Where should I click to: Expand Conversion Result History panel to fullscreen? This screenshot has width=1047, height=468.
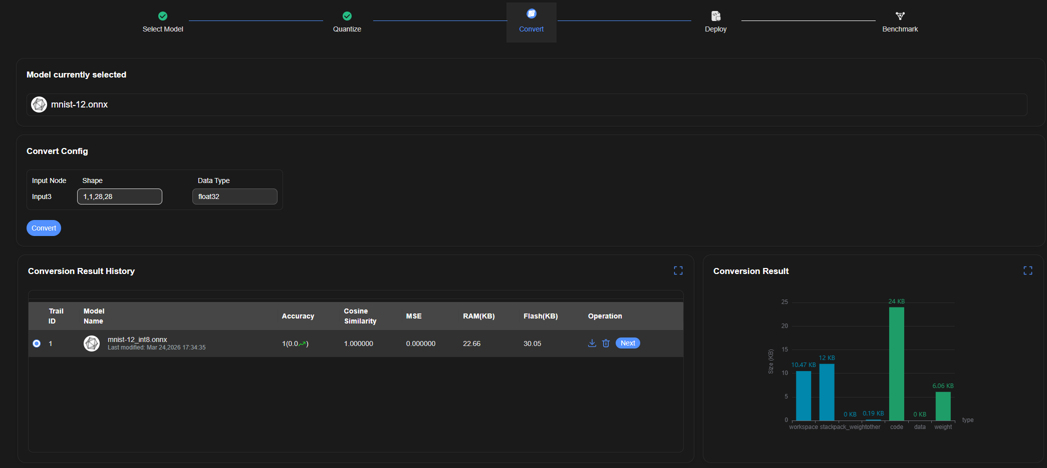click(678, 270)
